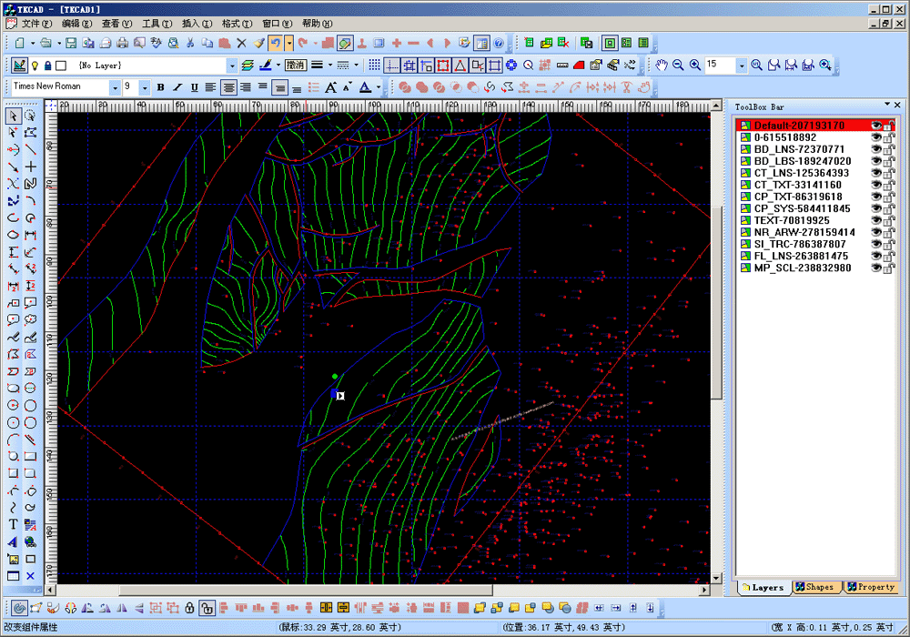Expand the font size dropdown showing 9
The image size is (910, 637).
(x=145, y=87)
